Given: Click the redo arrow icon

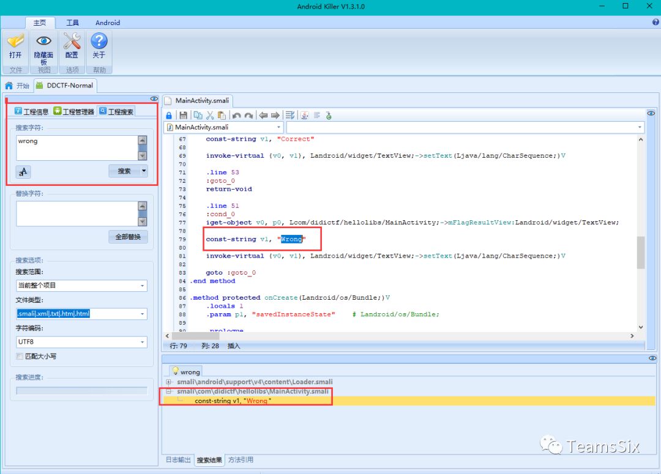Looking at the screenshot, I should coord(248,116).
